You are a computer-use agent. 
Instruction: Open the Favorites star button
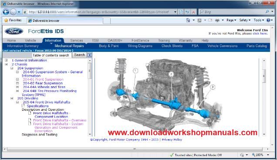point(13,20)
